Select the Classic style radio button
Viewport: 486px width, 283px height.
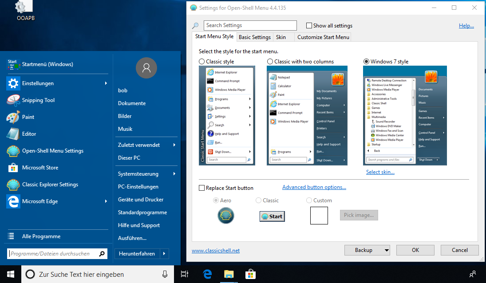(x=202, y=62)
